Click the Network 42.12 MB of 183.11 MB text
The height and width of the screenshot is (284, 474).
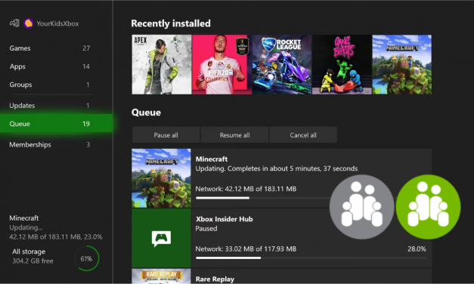(x=246, y=189)
